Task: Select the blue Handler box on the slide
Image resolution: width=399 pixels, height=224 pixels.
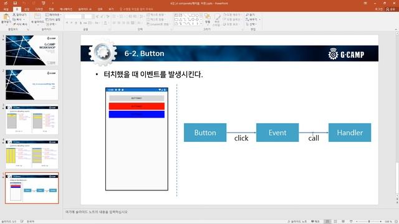Action: (x=350, y=133)
